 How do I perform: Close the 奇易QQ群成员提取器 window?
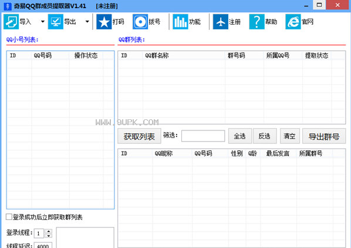coord(338,5)
